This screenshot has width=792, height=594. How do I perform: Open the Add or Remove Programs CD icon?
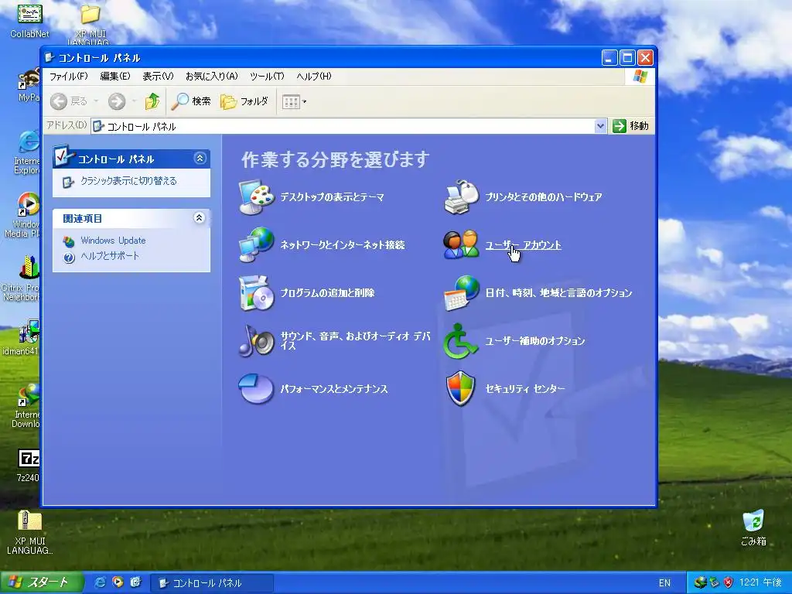(x=257, y=293)
